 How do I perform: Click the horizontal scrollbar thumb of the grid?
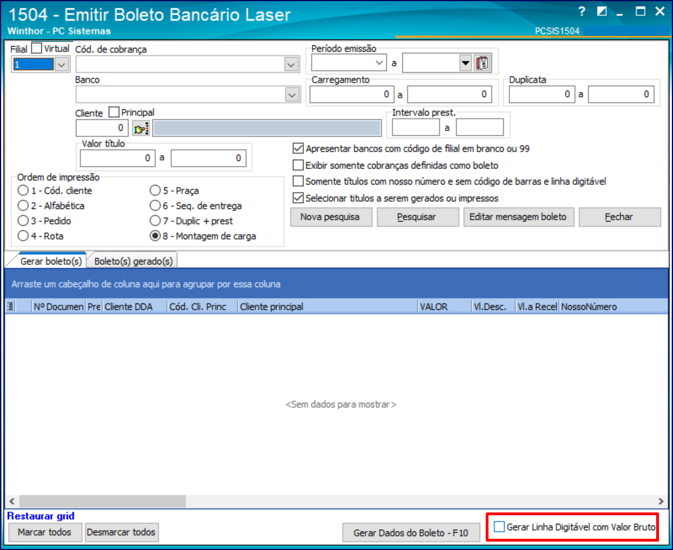tap(102, 501)
